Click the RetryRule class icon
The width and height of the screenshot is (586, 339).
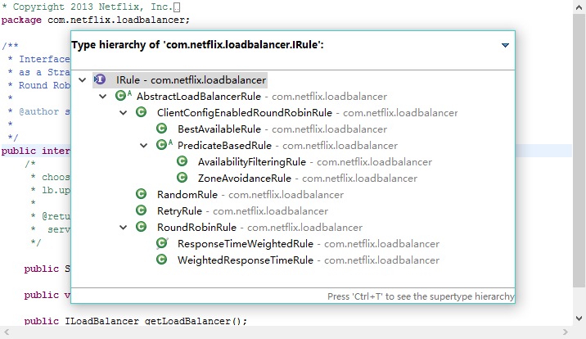click(x=142, y=210)
